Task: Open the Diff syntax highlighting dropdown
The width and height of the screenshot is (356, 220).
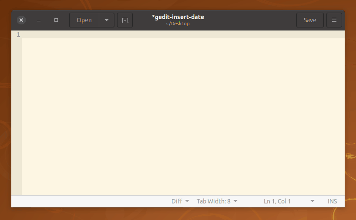Action: [180, 201]
